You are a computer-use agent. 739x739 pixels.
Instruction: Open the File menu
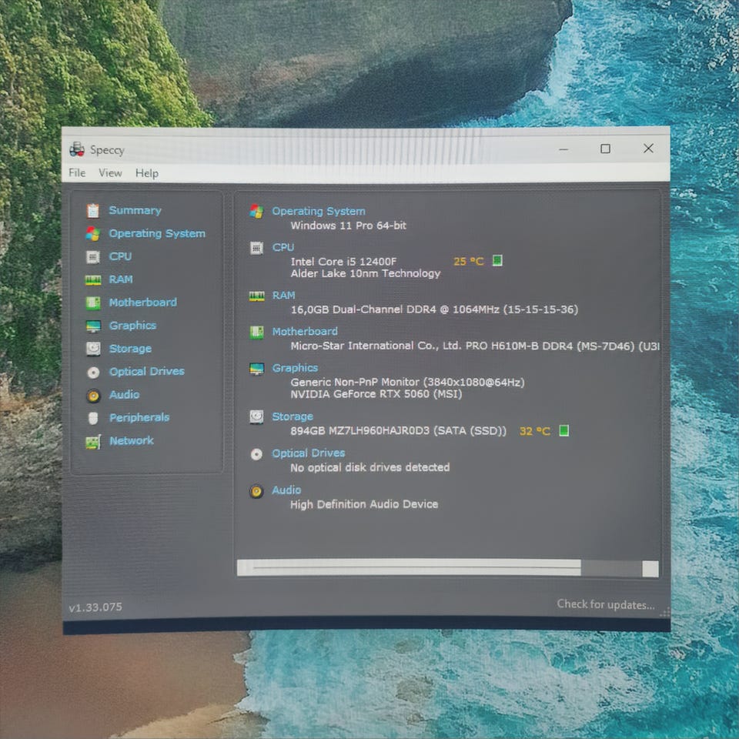pyautogui.click(x=77, y=172)
